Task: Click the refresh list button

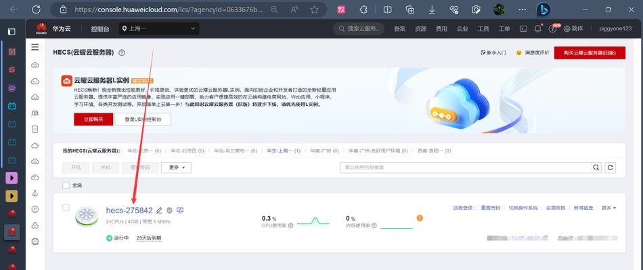Action: click(x=611, y=167)
